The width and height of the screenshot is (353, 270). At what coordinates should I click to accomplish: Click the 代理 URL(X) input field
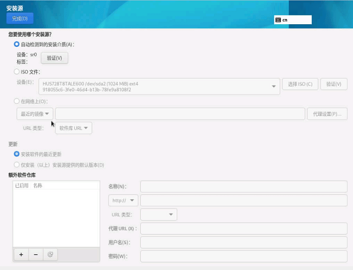tap(243, 228)
